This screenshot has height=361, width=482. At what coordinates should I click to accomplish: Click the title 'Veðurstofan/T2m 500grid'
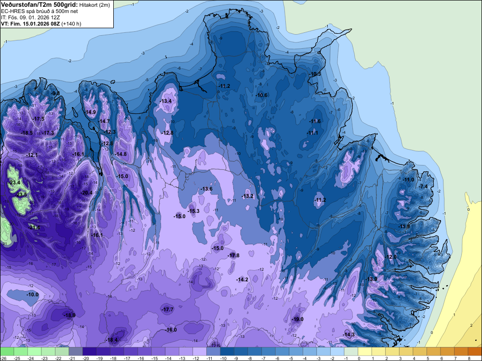[39, 4]
